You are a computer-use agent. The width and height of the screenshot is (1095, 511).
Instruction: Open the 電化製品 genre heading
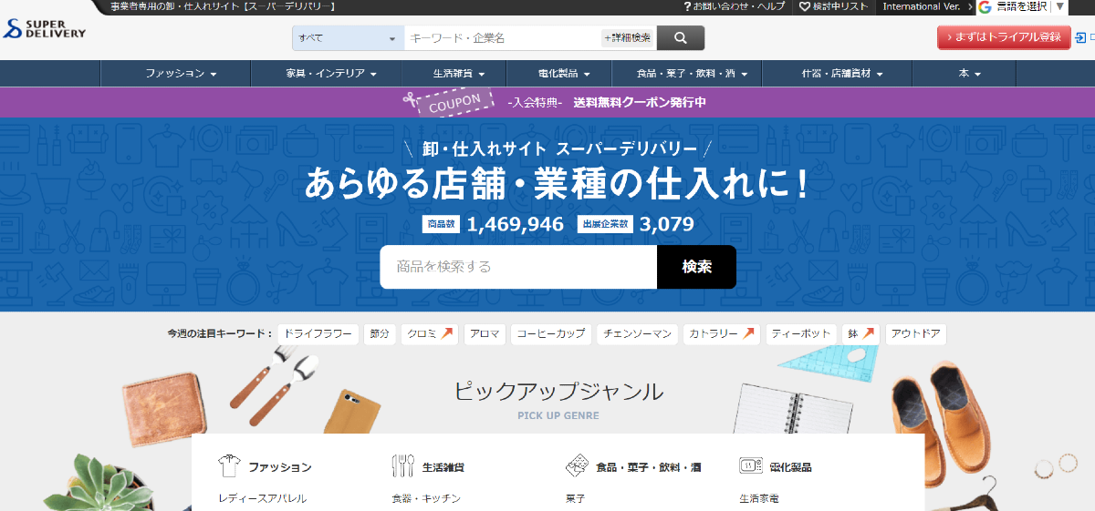coord(790,467)
